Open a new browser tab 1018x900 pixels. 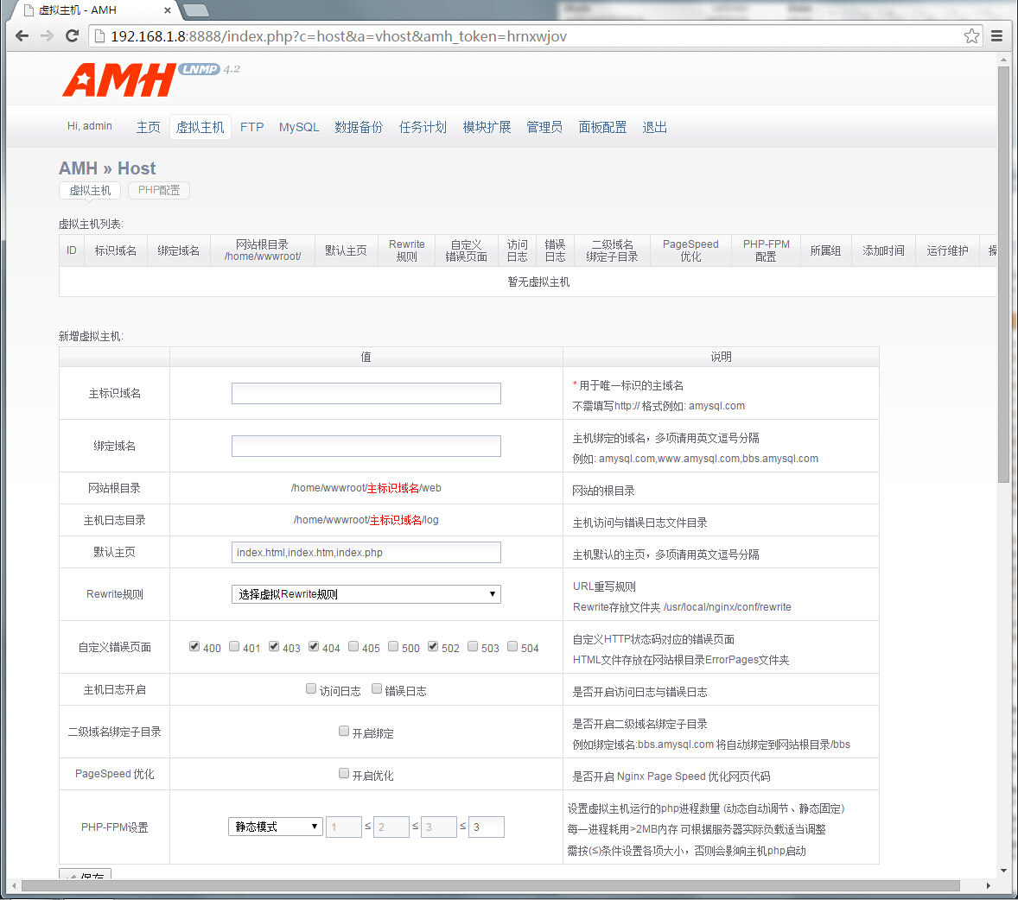point(196,10)
